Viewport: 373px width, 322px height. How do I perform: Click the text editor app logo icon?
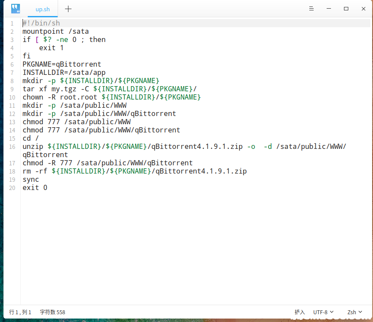point(16,9)
